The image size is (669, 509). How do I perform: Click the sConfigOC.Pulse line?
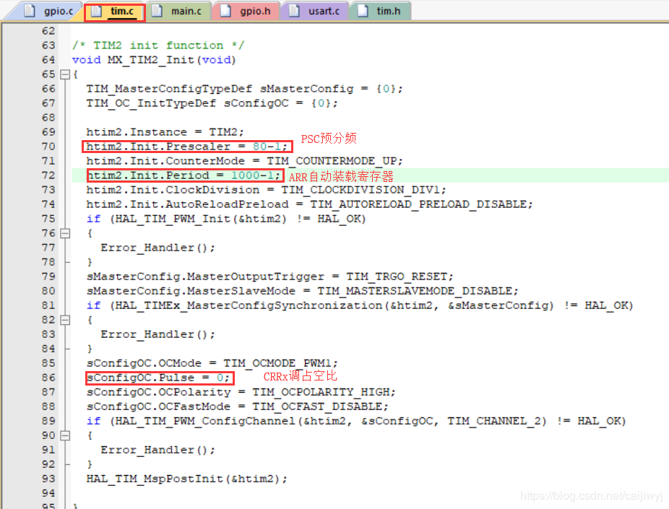click(x=158, y=378)
